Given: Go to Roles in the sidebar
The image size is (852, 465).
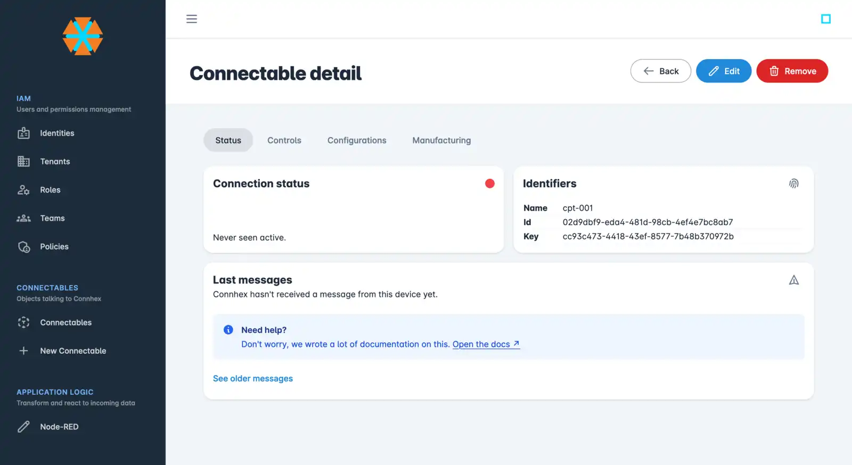Looking at the screenshot, I should point(50,190).
